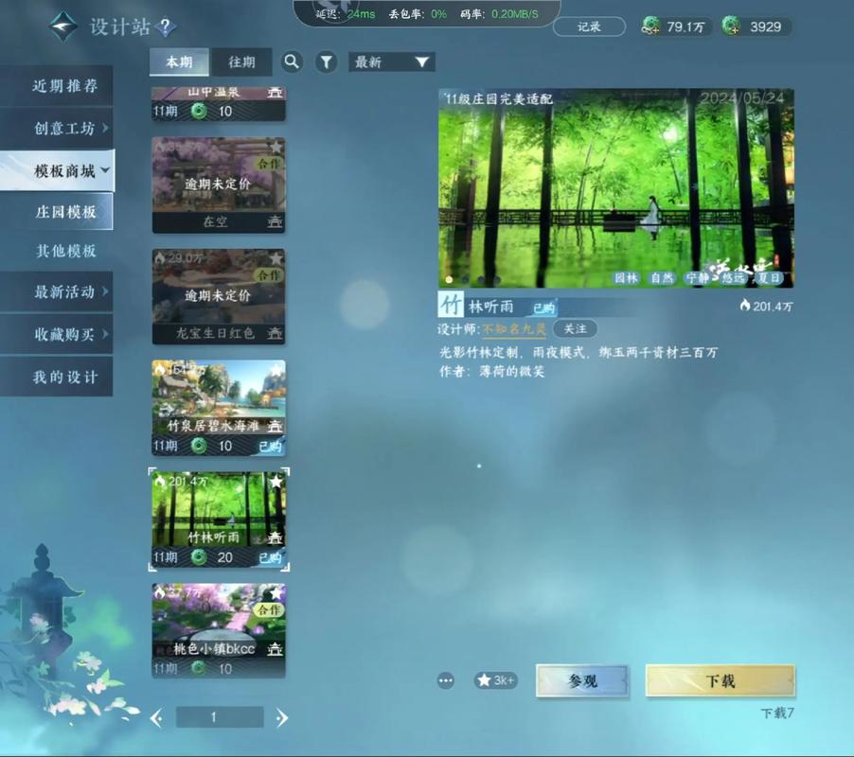This screenshot has width=854, height=757.
Task: Click jade coin icon on 山中温泉 price
Action: coord(199,111)
